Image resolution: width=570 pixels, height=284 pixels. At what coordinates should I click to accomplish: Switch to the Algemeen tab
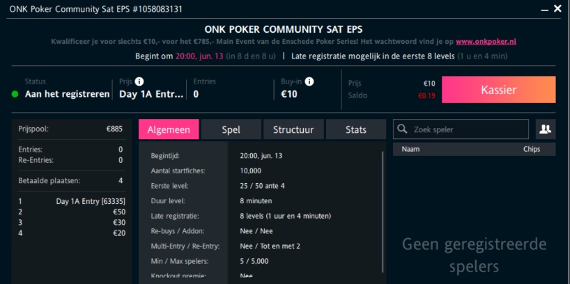point(169,129)
